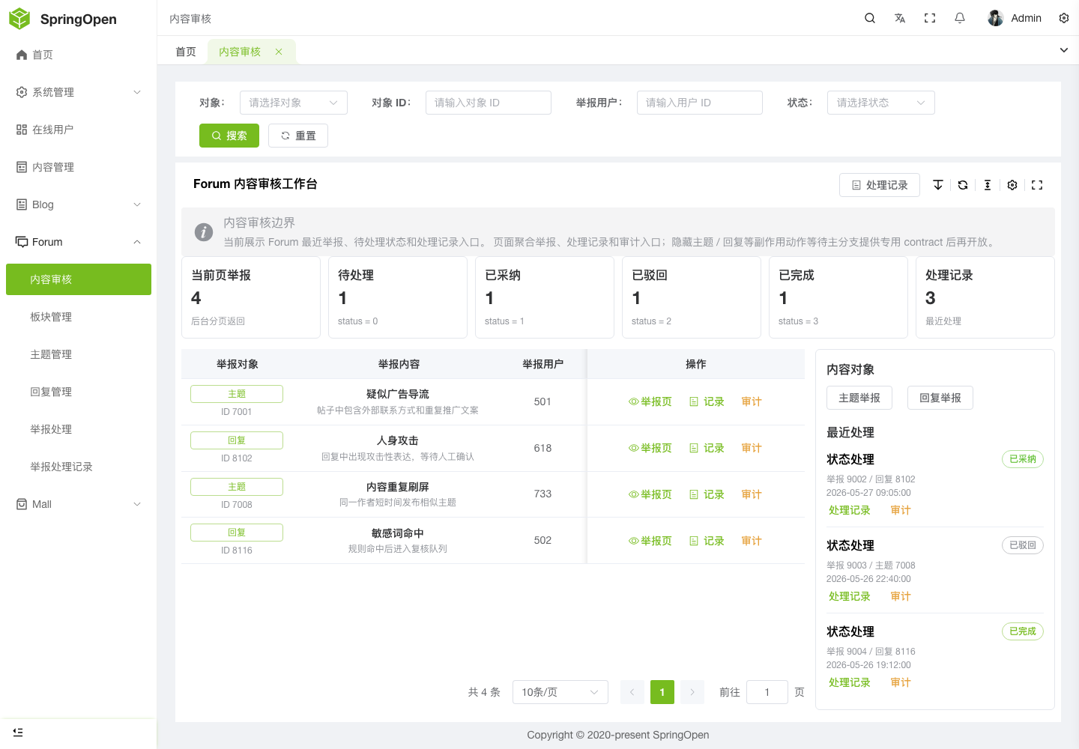Collapse the Forum sidebar menu
The image size is (1079, 749).
click(x=79, y=242)
